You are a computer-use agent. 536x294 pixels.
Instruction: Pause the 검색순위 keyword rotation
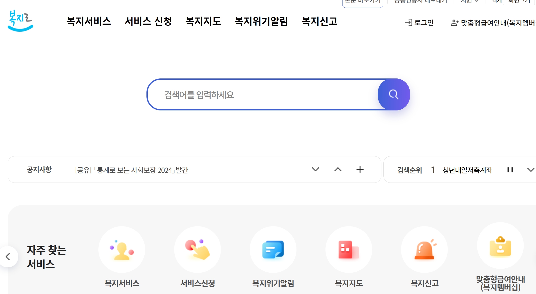[x=510, y=170]
